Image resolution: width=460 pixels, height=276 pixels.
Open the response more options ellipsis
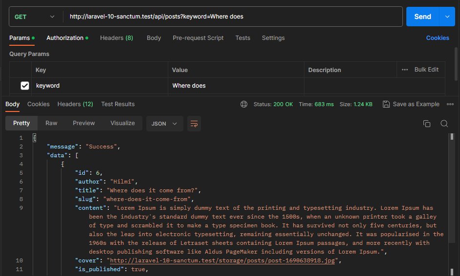[x=450, y=104]
